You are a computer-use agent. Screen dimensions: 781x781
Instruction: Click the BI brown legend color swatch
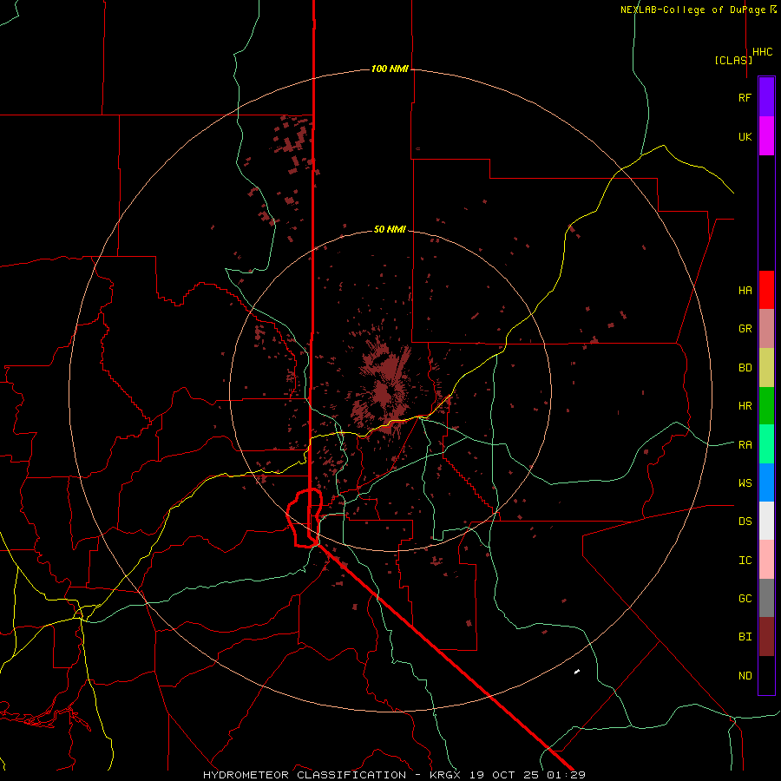point(766,637)
